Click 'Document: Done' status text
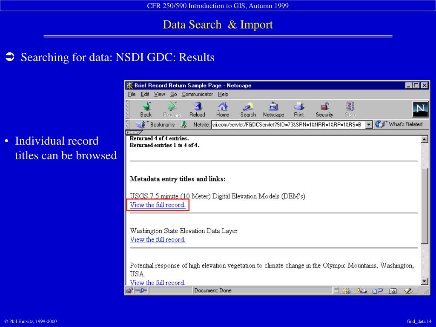Image resolution: width=436 pixels, height=327 pixels. [213, 290]
